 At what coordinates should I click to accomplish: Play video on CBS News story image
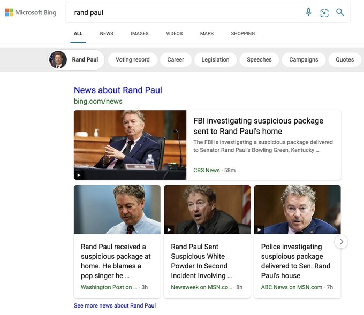pyautogui.click(x=79, y=175)
